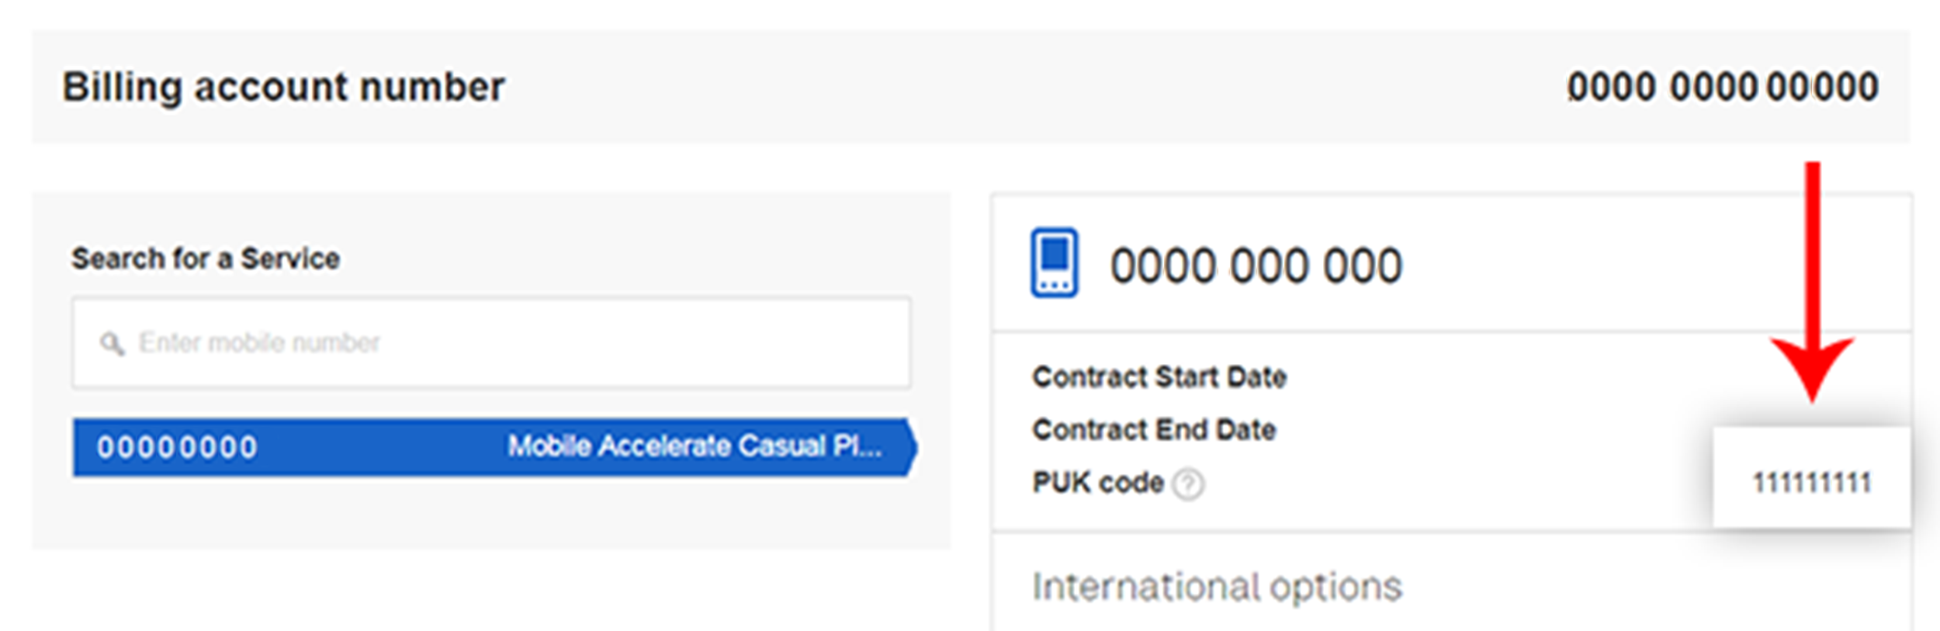Image resolution: width=1940 pixels, height=631 pixels.
Task: Click the Contract Start Date label
Action: tap(1159, 377)
